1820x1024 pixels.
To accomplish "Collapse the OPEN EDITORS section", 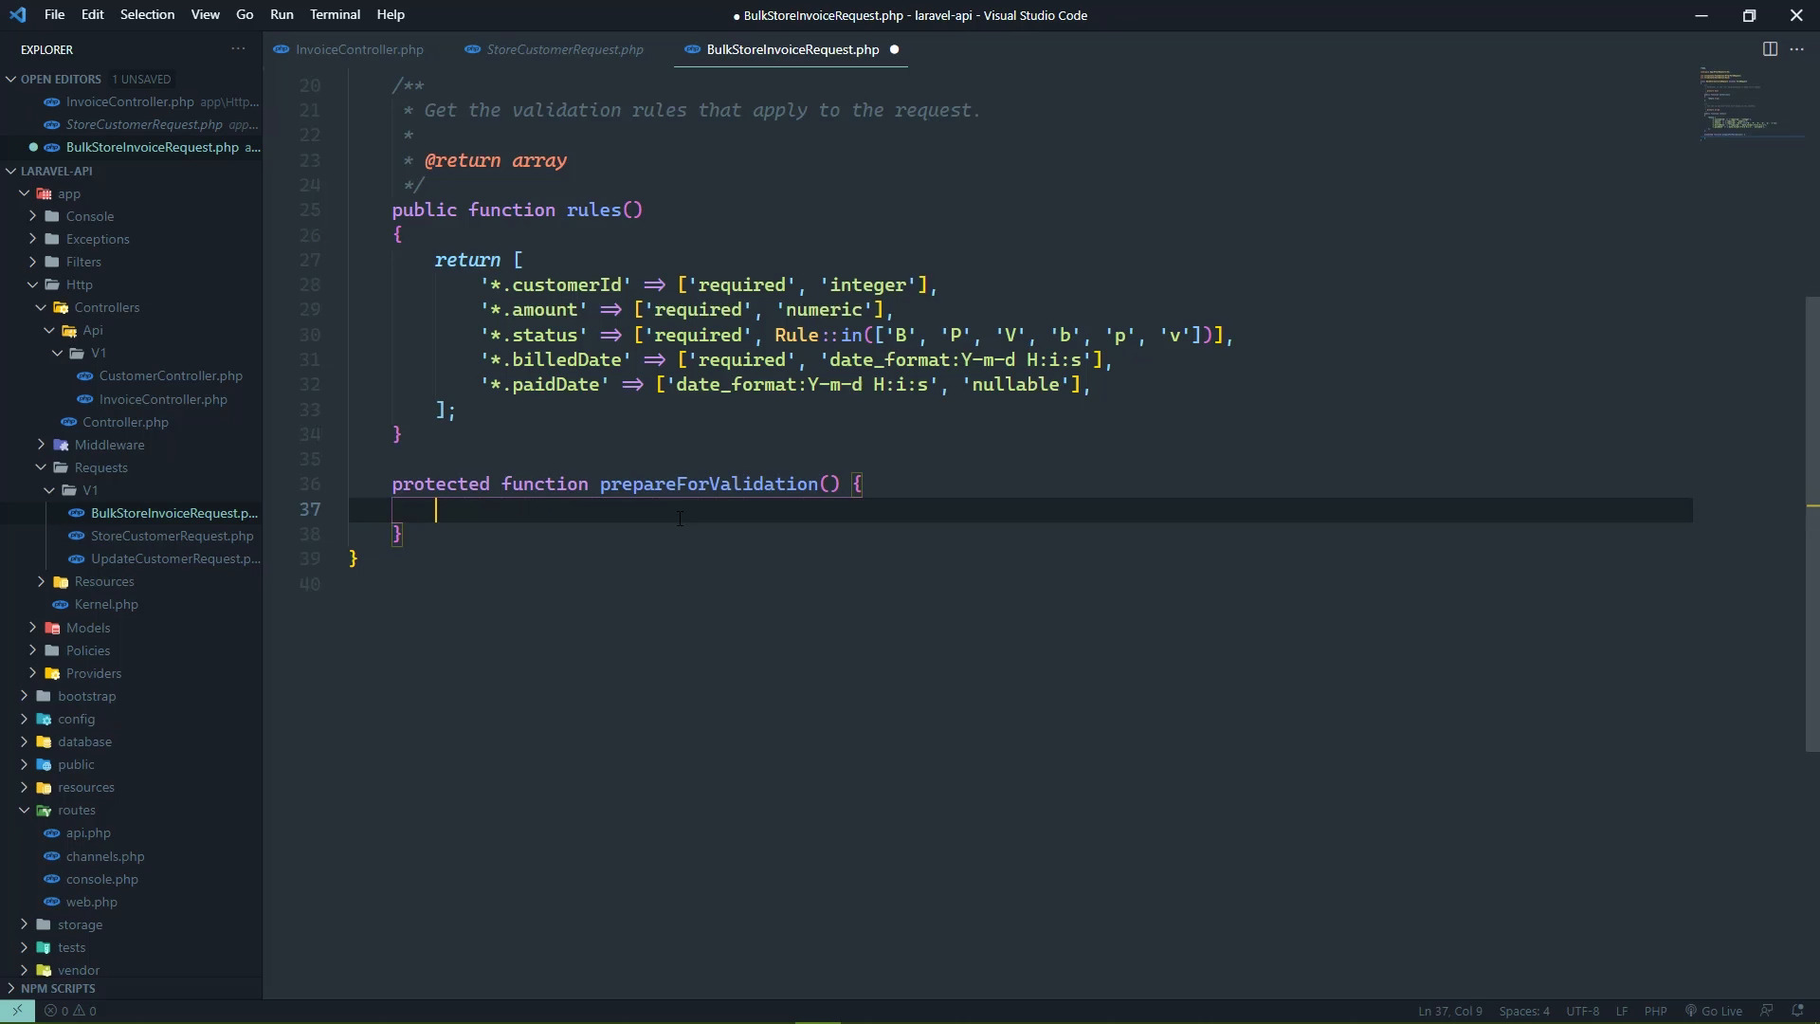I will [11, 79].
